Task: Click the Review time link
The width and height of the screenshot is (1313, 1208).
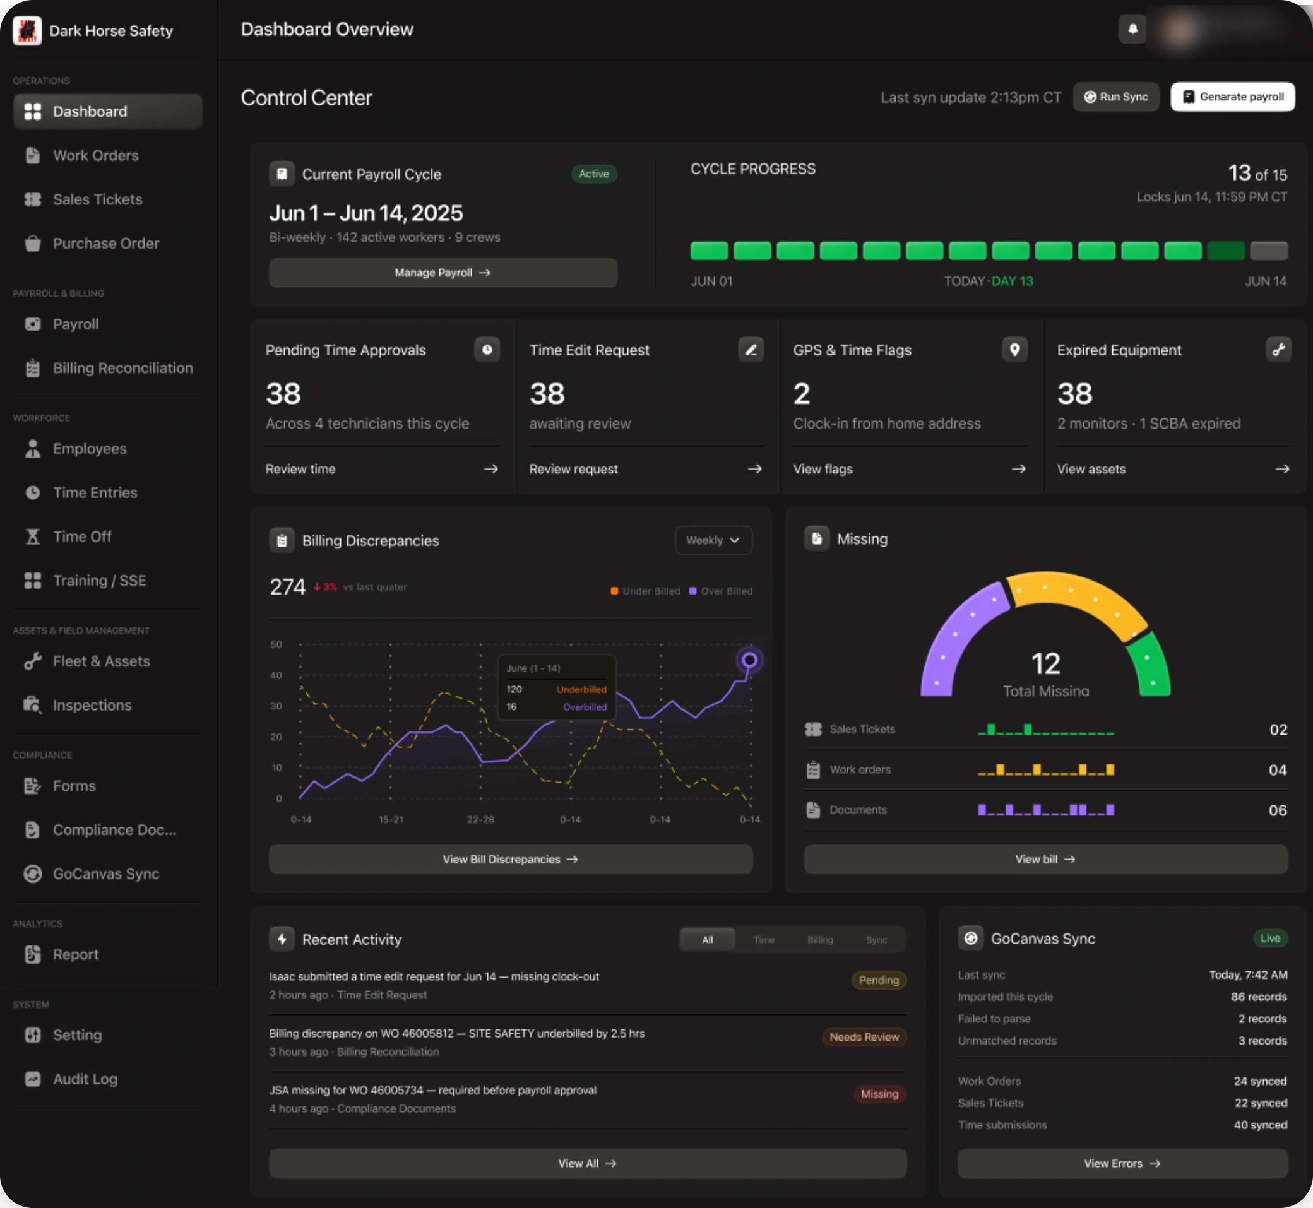Action: tap(300, 469)
